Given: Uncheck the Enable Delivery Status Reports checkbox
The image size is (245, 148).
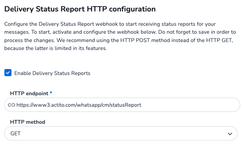Looking at the screenshot, I should (x=8, y=73).
